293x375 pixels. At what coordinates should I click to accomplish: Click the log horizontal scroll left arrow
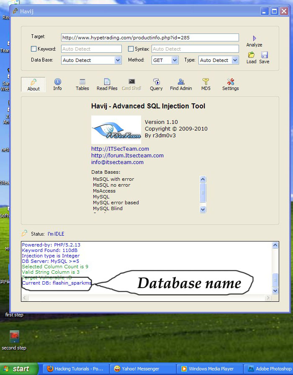[25, 298]
